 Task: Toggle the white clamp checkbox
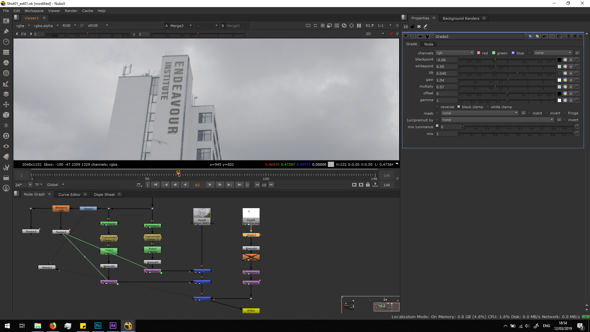(x=488, y=107)
